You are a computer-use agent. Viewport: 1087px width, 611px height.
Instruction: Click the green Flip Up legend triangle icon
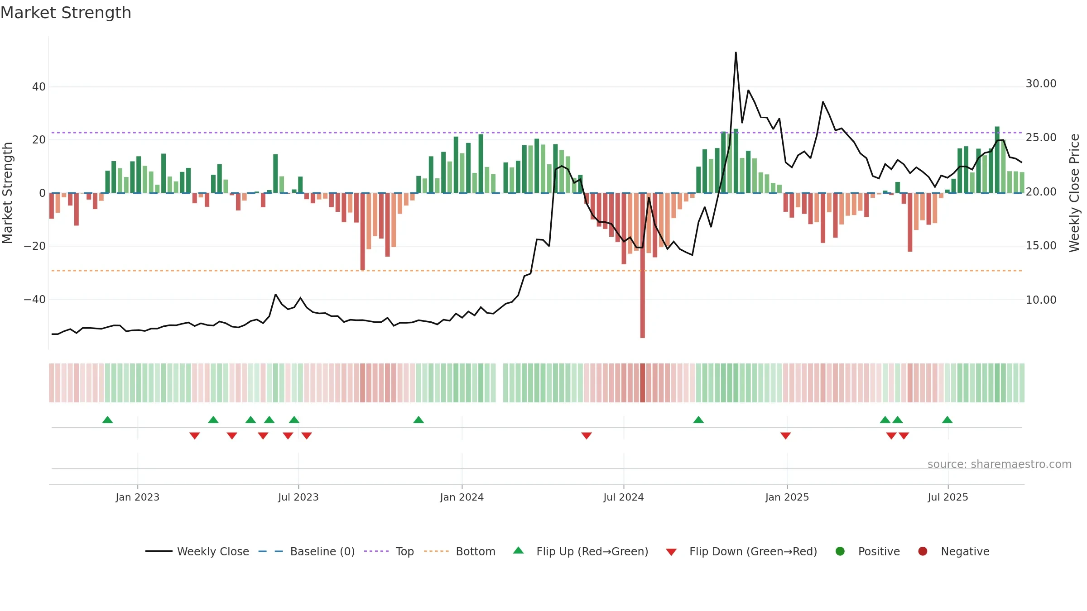(x=519, y=550)
